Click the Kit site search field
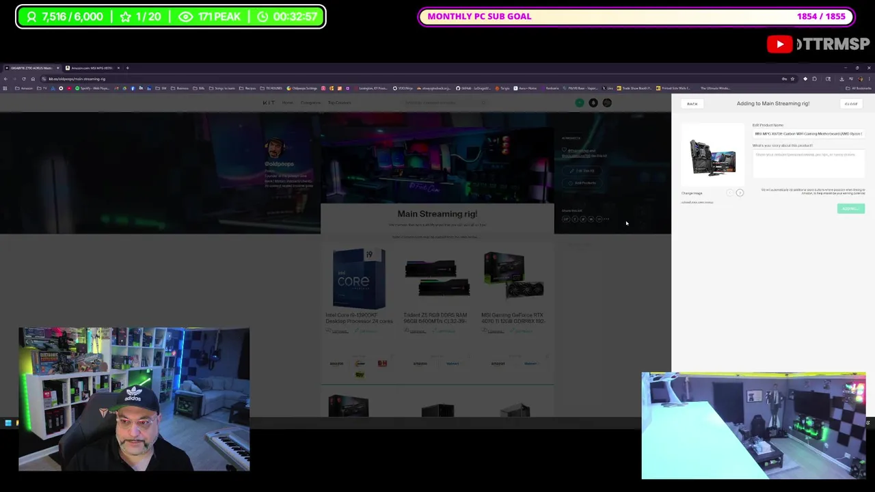 pyautogui.click(x=444, y=102)
